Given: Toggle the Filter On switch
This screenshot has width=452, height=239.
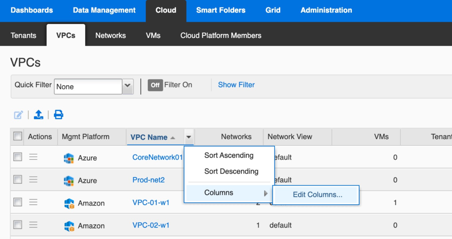Looking at the screenshot, I should click(155, 85).
